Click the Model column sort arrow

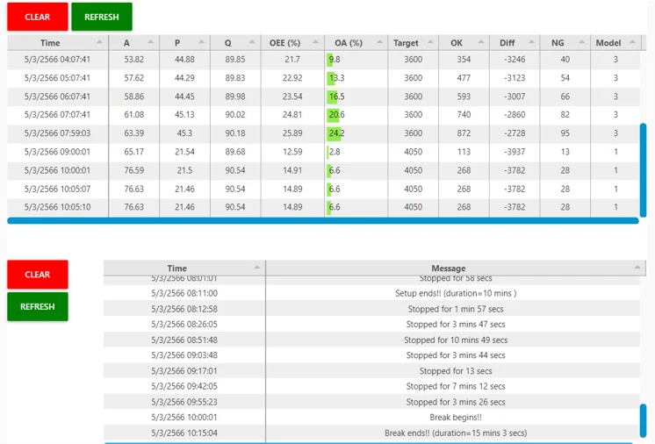[629, 42]
